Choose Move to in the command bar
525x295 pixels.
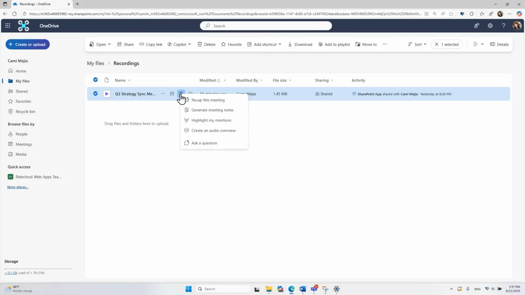(x=366, y=44)
